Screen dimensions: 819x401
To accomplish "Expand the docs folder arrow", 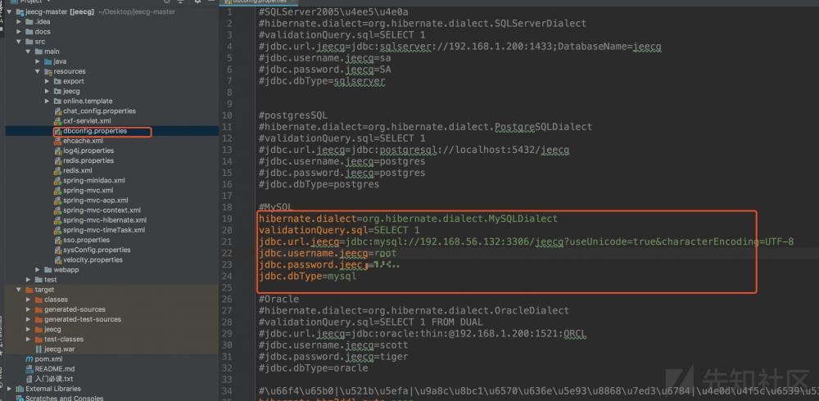I will 20,31.
